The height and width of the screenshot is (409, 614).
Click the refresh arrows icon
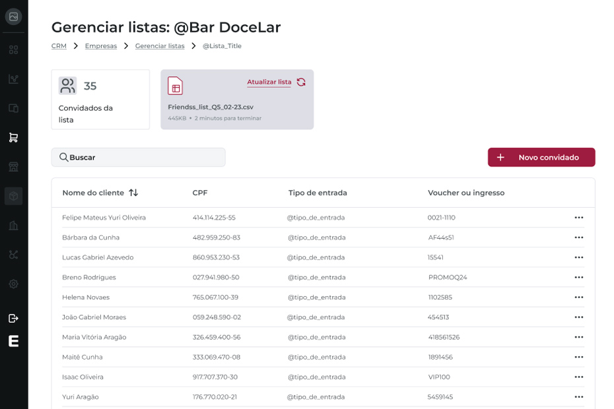pos(301,82)
